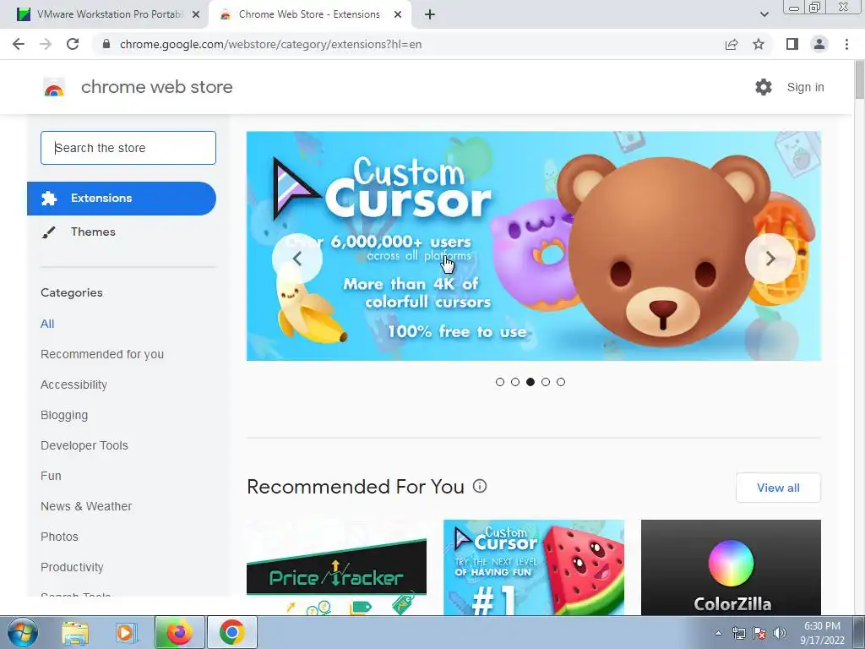Open the Custom Cursor watermelon card
865x649 pixels.
534,567
